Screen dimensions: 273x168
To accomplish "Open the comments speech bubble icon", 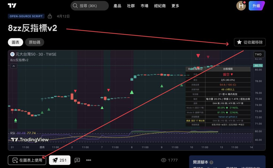I will point(77,160).
